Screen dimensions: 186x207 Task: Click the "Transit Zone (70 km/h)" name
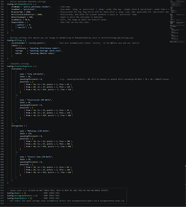40,157
